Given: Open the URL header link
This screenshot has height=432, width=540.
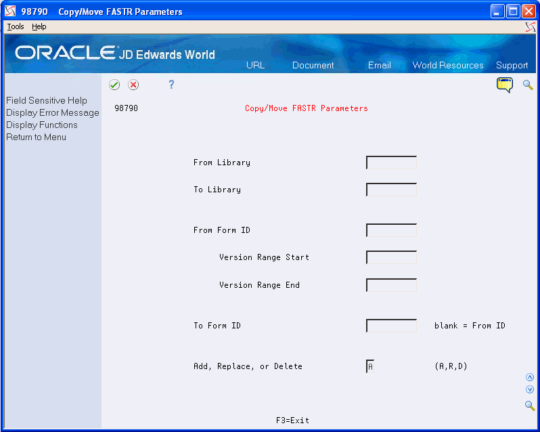Looking at the screenshot, I should 255,65.
